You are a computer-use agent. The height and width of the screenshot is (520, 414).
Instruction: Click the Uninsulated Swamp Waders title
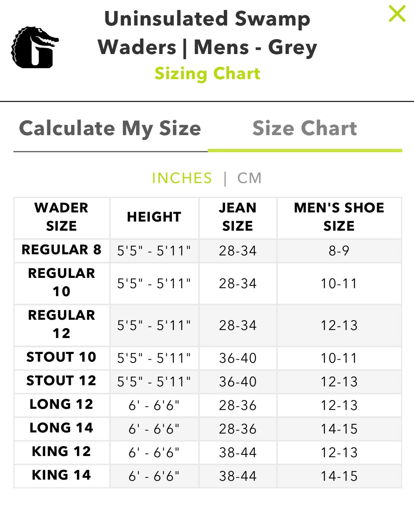(x=207, y=33)
